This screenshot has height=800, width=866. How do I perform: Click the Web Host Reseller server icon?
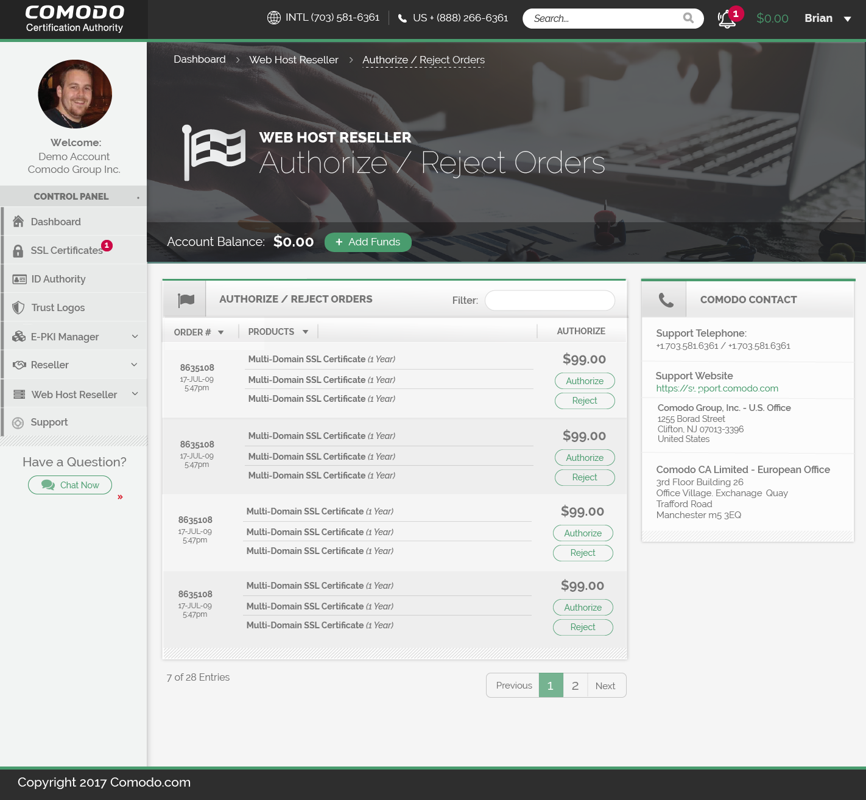point(19,394)
